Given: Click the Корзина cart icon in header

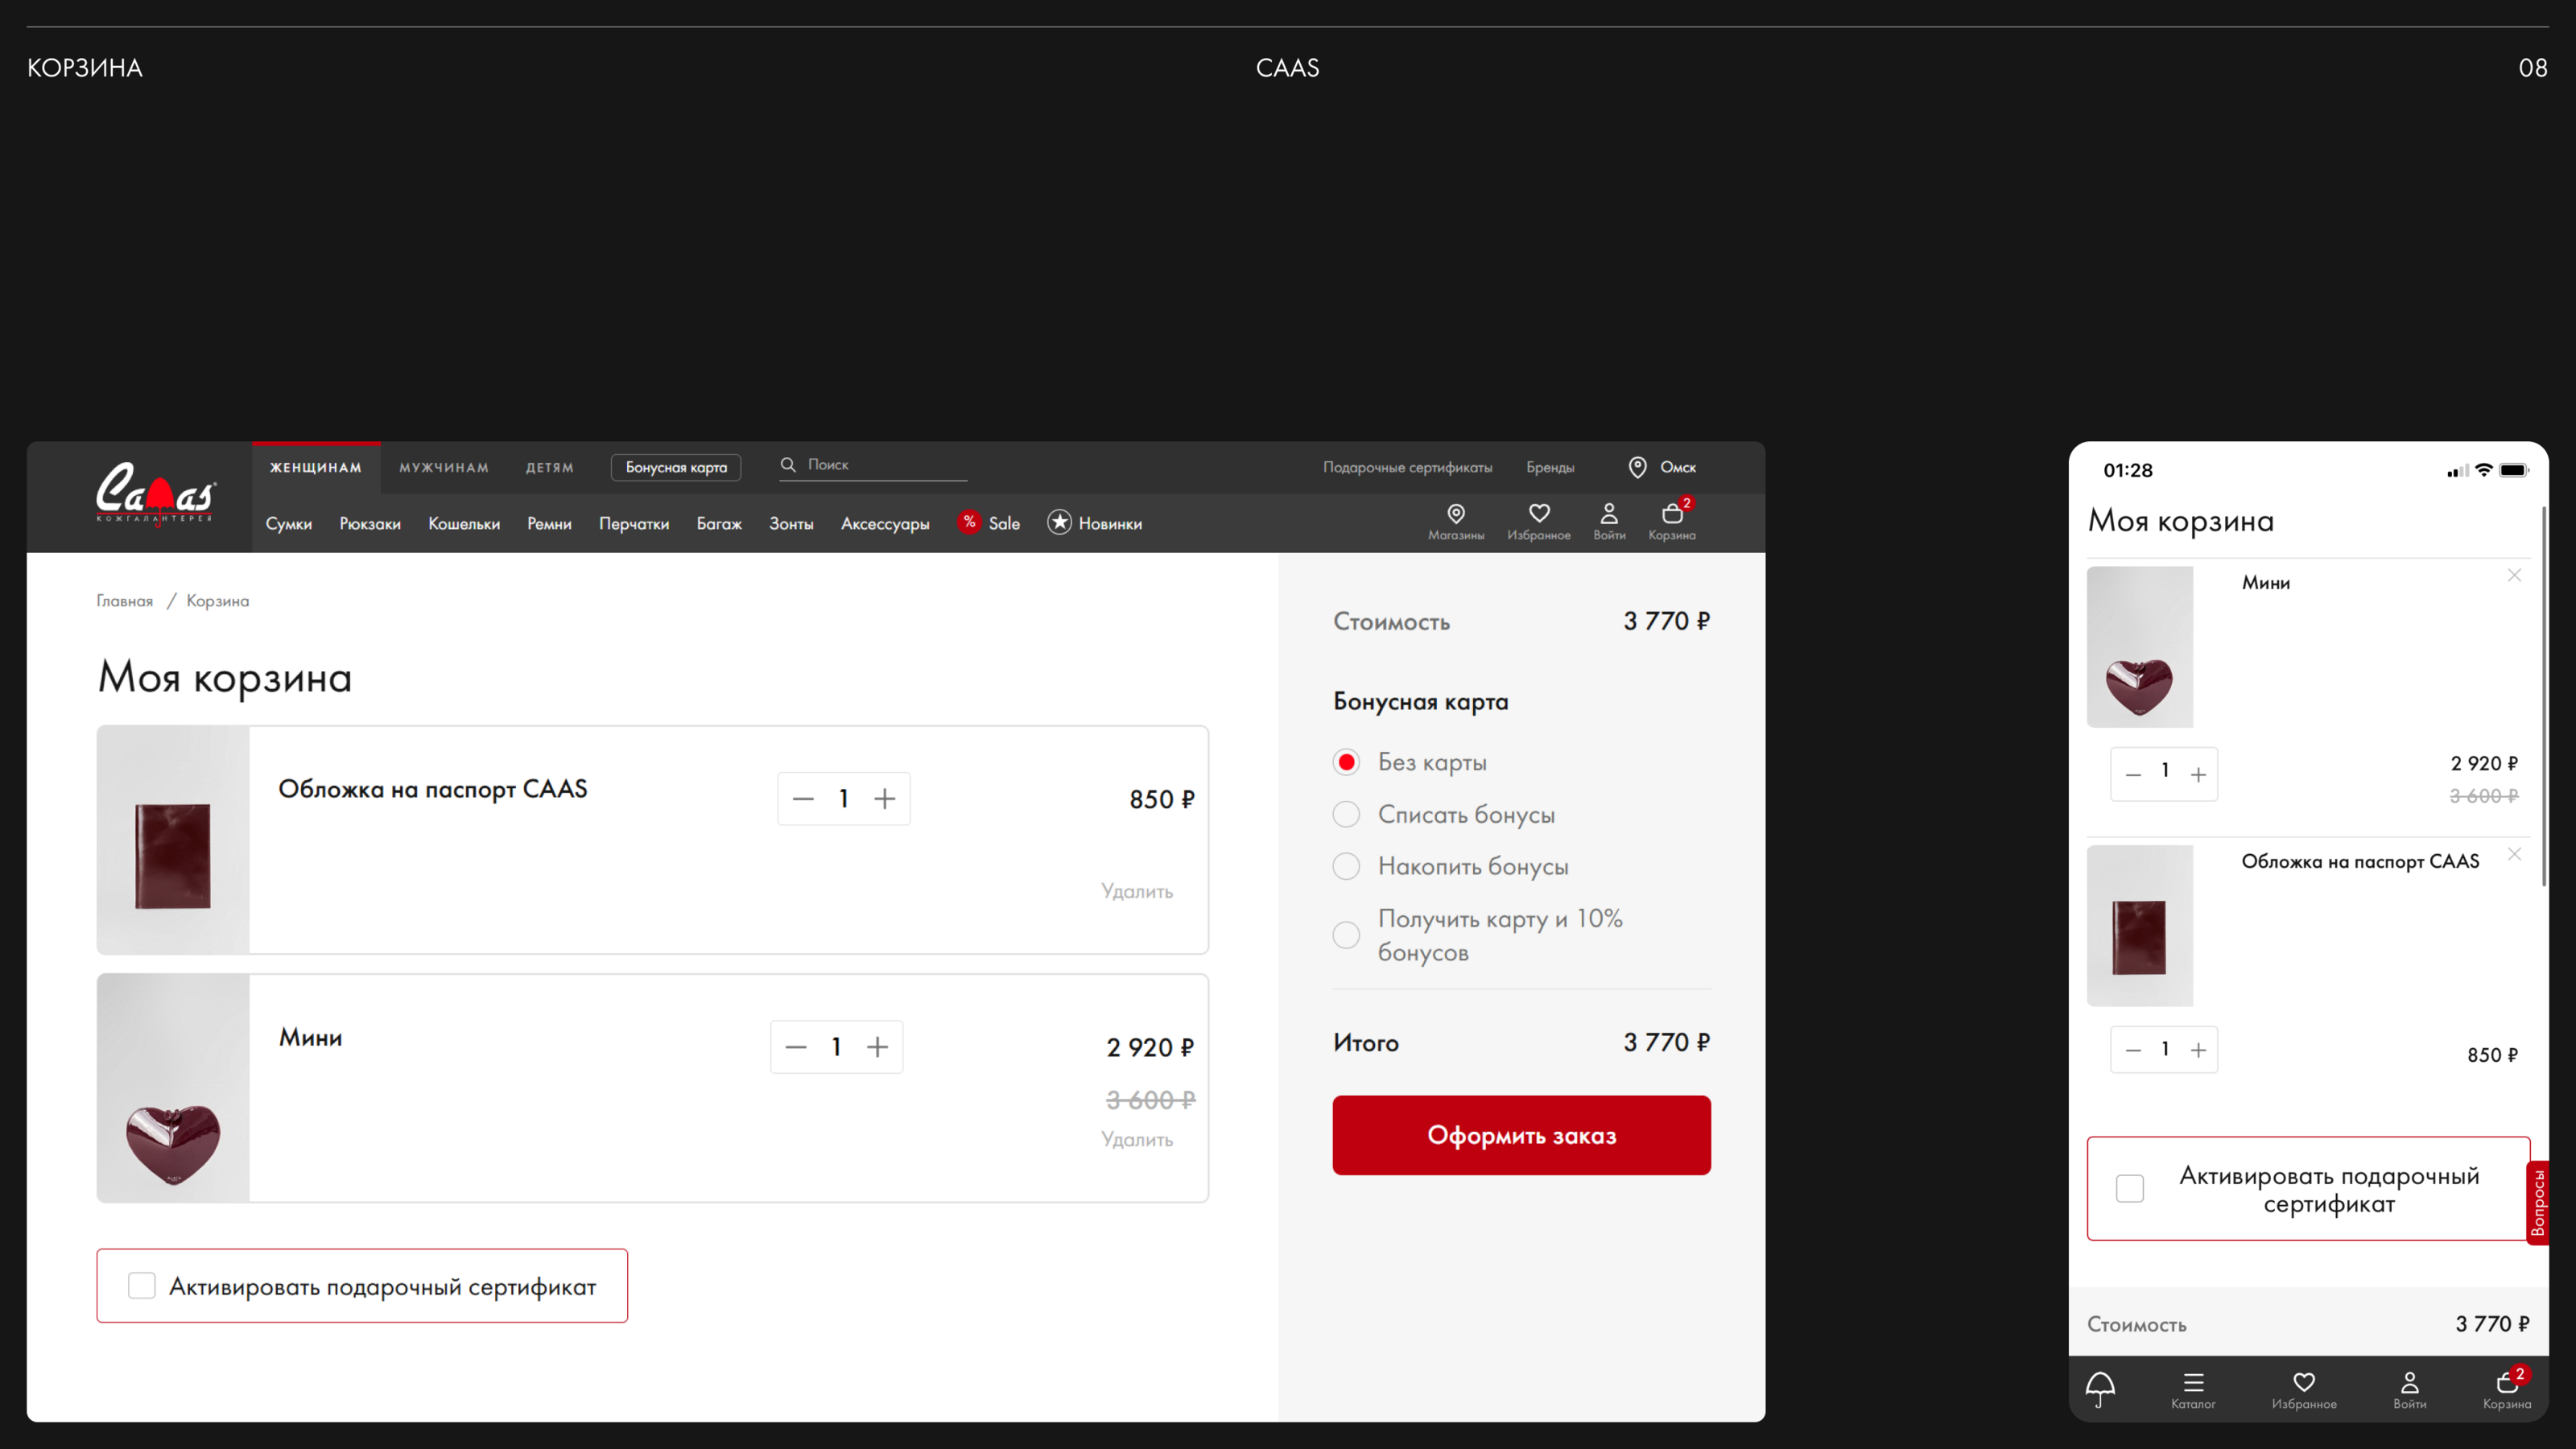Looking at the screenshot, I should click(1672, 514).
